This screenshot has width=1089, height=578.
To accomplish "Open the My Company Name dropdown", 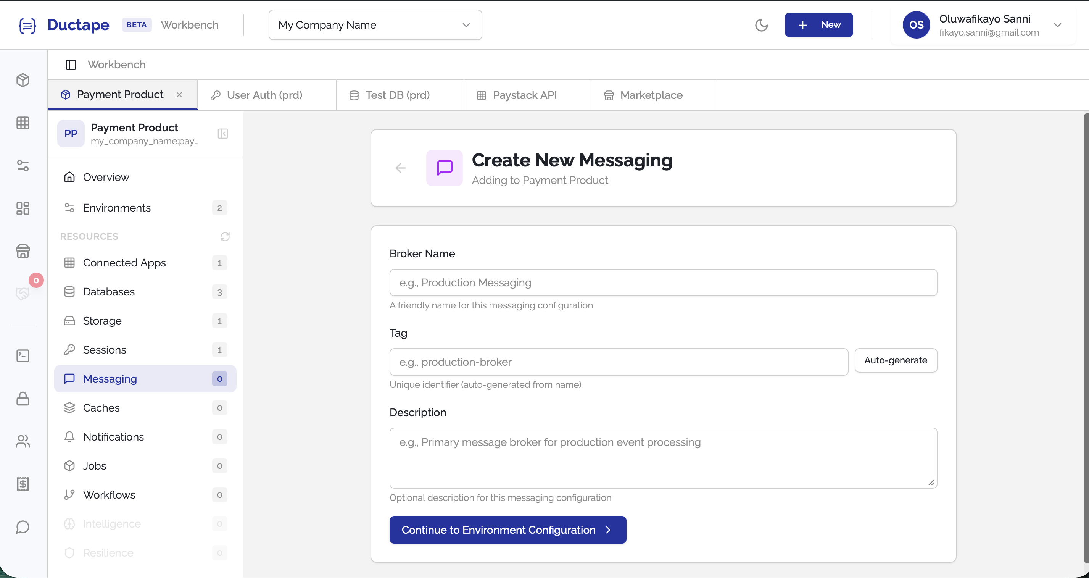I will [375, 25].
